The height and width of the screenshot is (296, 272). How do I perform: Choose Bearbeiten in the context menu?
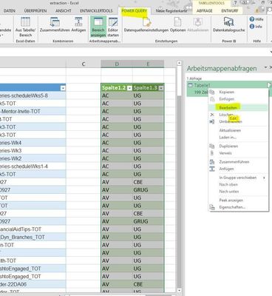(x=238, y=108)
